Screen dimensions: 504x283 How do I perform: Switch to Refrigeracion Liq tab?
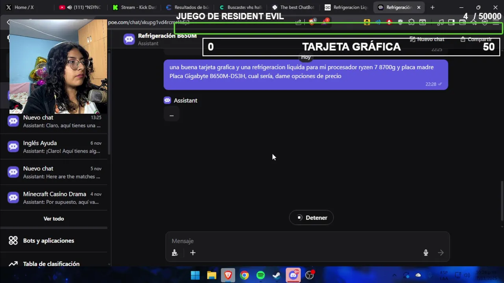(x=347, y=7)
